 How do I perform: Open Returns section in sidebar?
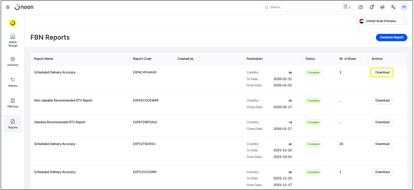(x=13, y=82)
